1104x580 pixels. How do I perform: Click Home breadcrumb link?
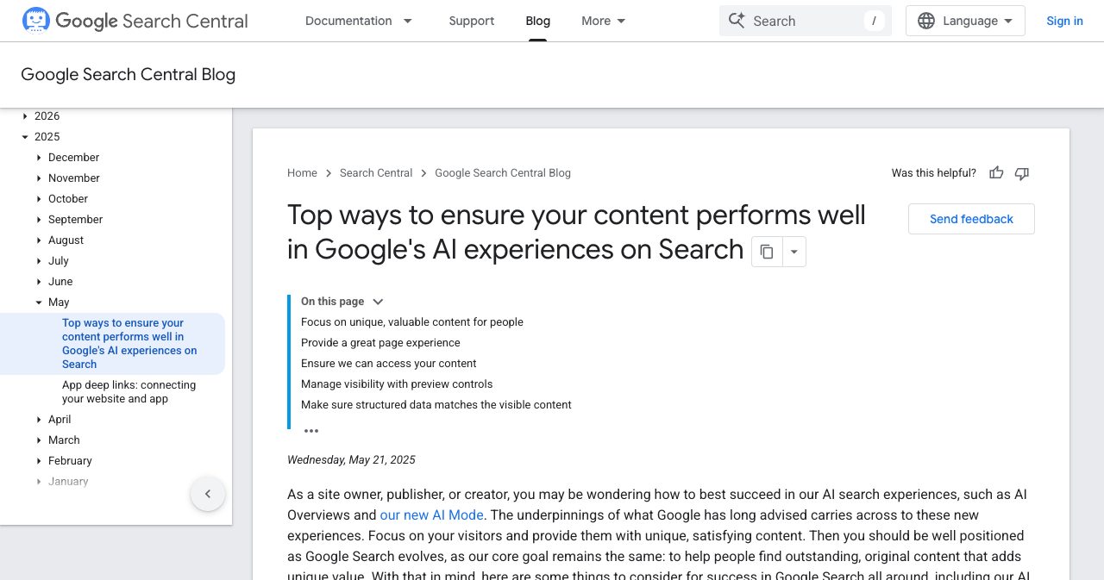click(302, 173)
